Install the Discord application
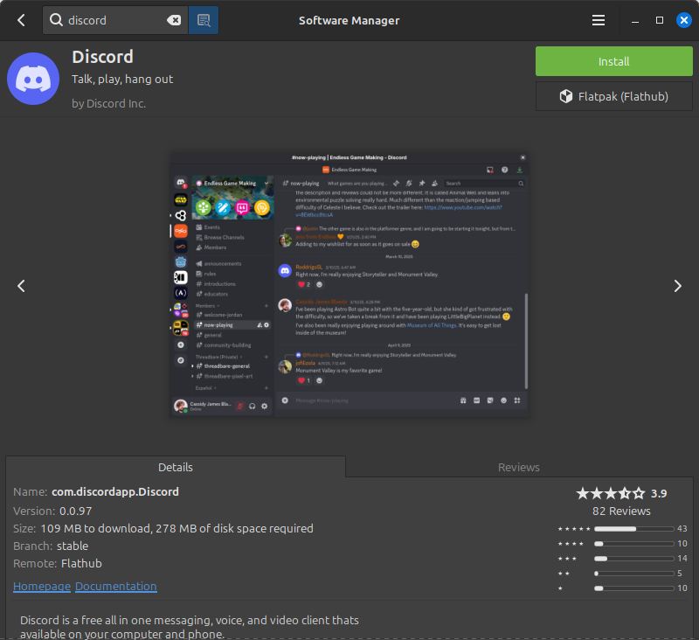 pyautogui.click(x=613, y=61)
